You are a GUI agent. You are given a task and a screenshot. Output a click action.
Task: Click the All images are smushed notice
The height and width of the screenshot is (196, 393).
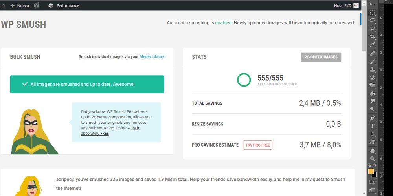(x=87, y=84)
